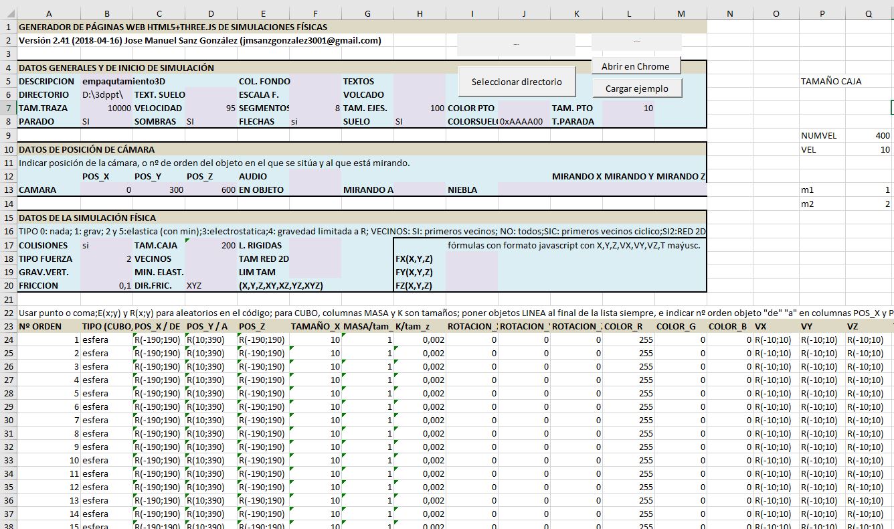Select column A header
Screen dimensions: 894x529
pos(49,14)
